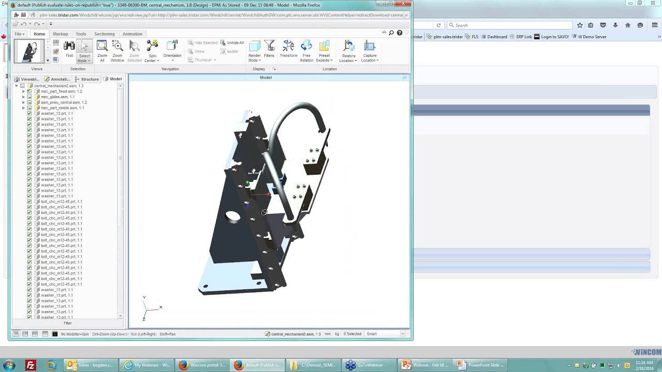Open PowerPoint Slide window from taskbar
Viewport: 662px width, 372px height.
[481, 365]
